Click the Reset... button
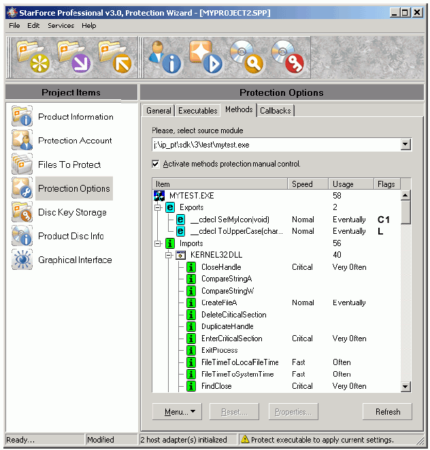Viewport: 430px width, 450px height. click(x=234, y=411)
